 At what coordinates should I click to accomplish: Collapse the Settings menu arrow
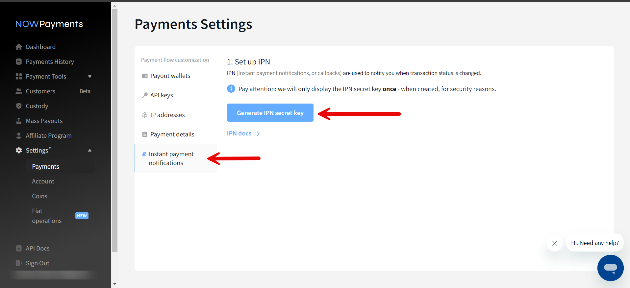coord(90,151)
